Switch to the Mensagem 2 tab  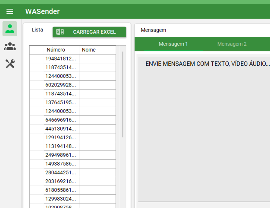[x=232, y=44]
